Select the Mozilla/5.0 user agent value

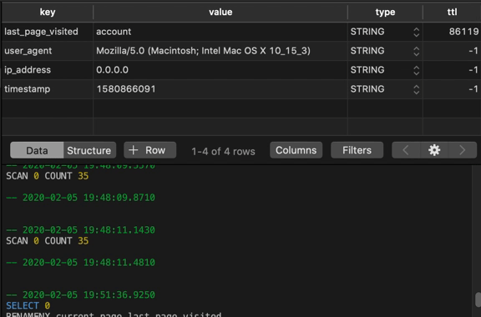click(220, 51)
